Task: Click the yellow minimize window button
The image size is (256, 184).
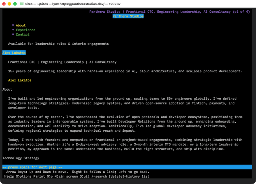Action: (x=9, y=4)
